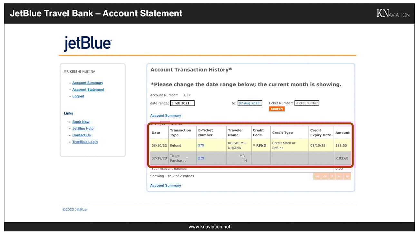The width and height of the screenshot is (419, 235).
Task: Go to next page of entries
Action: [x=340, y=176]
